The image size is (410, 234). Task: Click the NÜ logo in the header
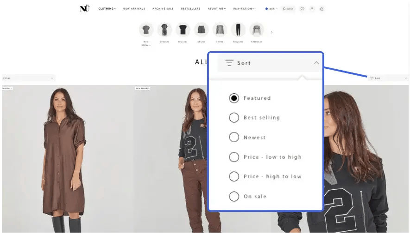pyautogui.click(x=84, y=8)
